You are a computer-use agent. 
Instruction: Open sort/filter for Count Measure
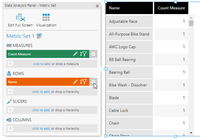pyautogui.click(x=83, y=54)
